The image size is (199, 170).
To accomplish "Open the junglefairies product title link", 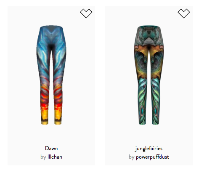I will tap(149, 149).
